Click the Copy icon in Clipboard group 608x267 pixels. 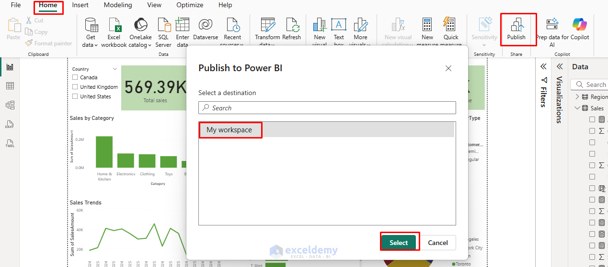pos(28,32)
